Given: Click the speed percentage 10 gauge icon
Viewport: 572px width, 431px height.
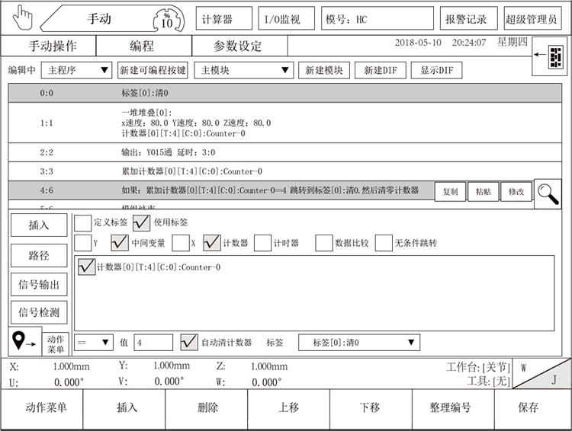Looking at the screenshot, I should [167, 18].
